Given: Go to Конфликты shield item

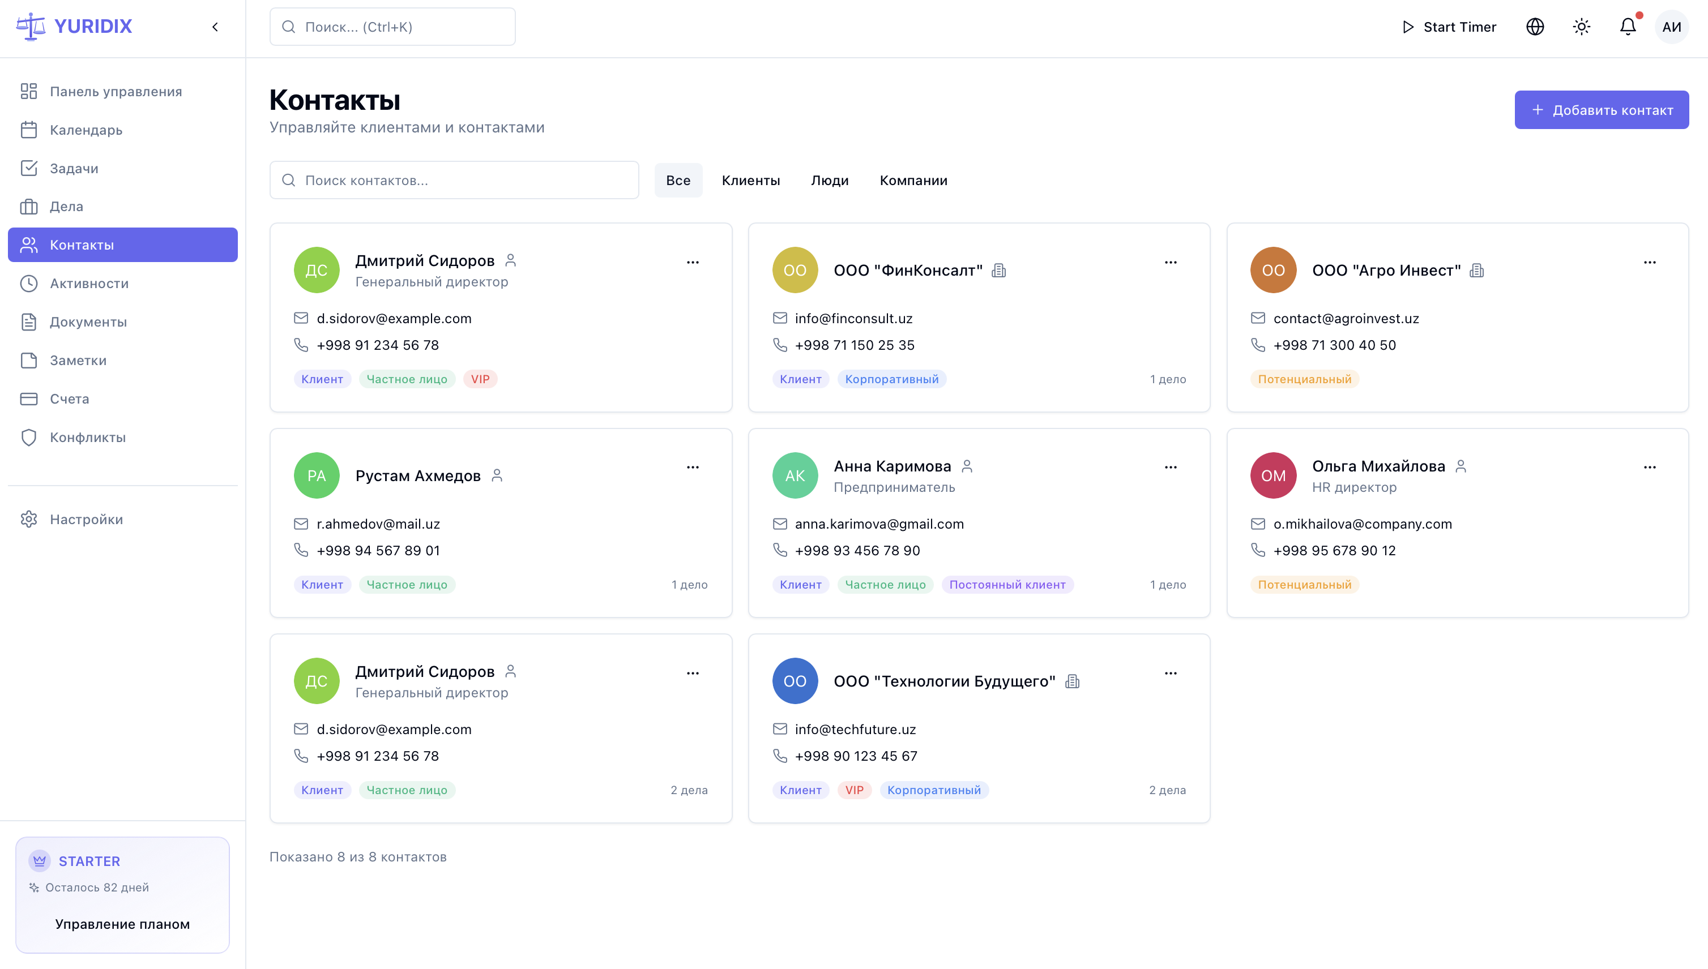Looking at the screenshot, I should pyautogui.click(x=87, y=438).
